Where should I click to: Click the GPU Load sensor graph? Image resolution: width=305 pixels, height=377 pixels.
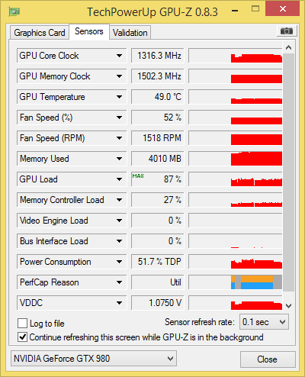tap(236, 179)
